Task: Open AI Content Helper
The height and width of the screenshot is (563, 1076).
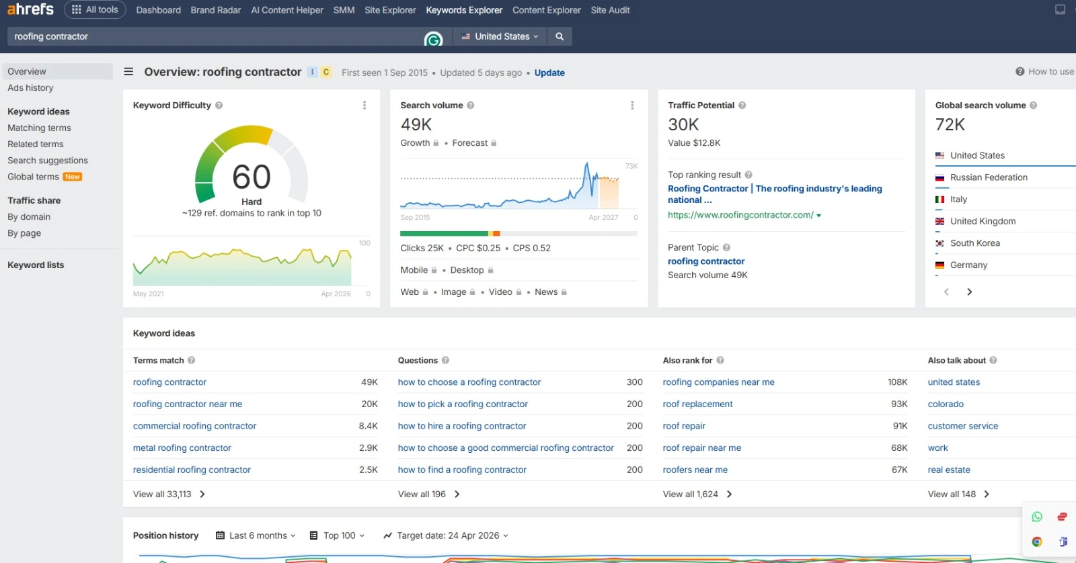Action: pyautogui.click(x=287, y=10)
